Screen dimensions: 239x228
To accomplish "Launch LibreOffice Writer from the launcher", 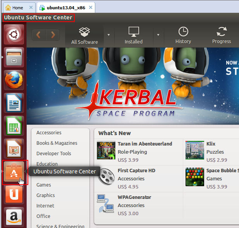I will click(x=14, y=103).
